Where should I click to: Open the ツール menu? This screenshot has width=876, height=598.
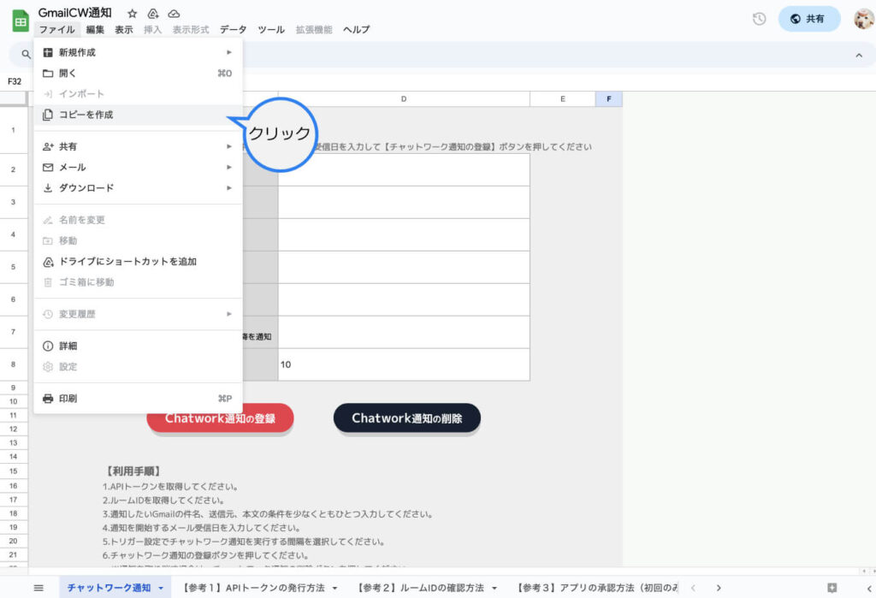point(271,30)
